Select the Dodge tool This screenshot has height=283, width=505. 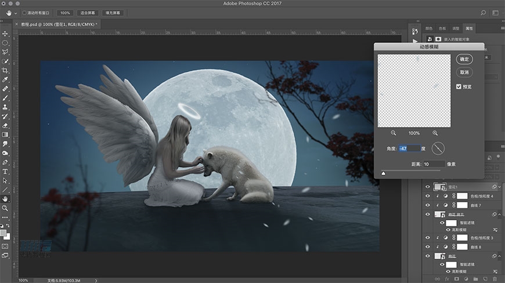[x=5, y=153]
